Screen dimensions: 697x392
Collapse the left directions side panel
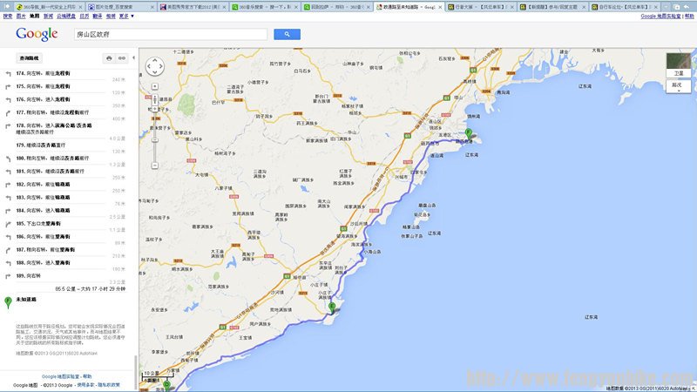(x=135, y=58)
